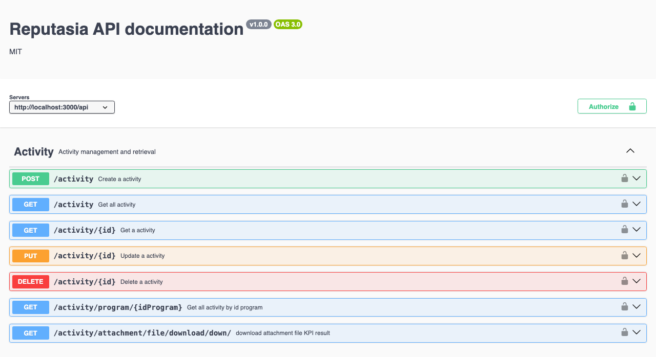Click the Activity tag heading
Viewport: 656px width, 357px height.
[34, 152]
